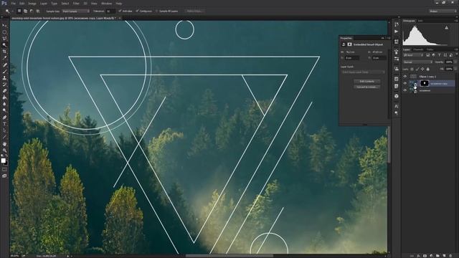The height and width of the screenshot is (258, 459).
Task: Select the Eyedropper tool
Action: click(4, 58)
